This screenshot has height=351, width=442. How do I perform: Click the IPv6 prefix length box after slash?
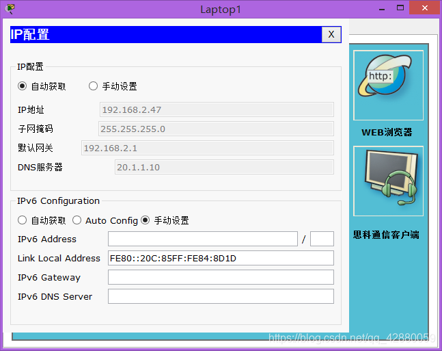[x=322, y=239]
